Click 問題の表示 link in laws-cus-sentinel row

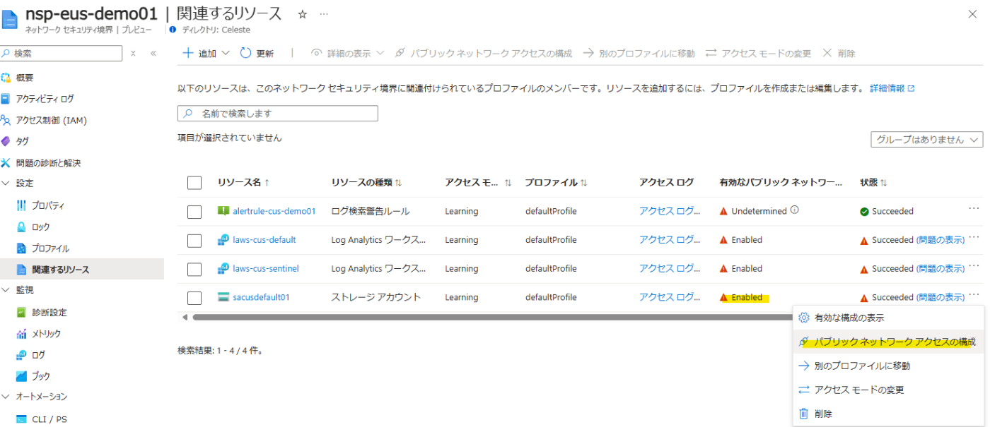(x=940, y=269)
